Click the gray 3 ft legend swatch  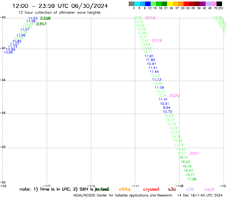pos(132,4)
